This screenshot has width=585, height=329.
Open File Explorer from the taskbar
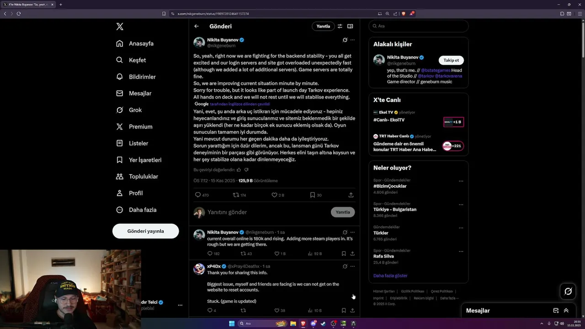pos(293,324)
